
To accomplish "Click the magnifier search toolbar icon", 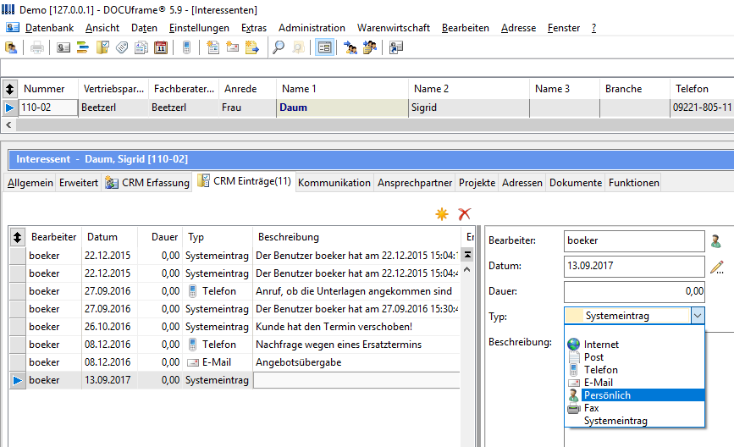I will pyautogui.click(x=279, y=47).
